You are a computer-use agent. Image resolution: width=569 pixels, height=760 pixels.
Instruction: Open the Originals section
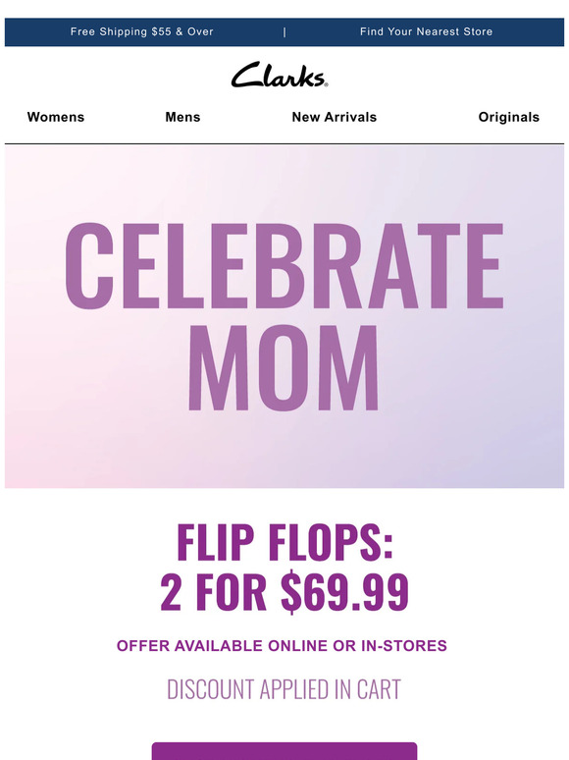tap(509, 117)
